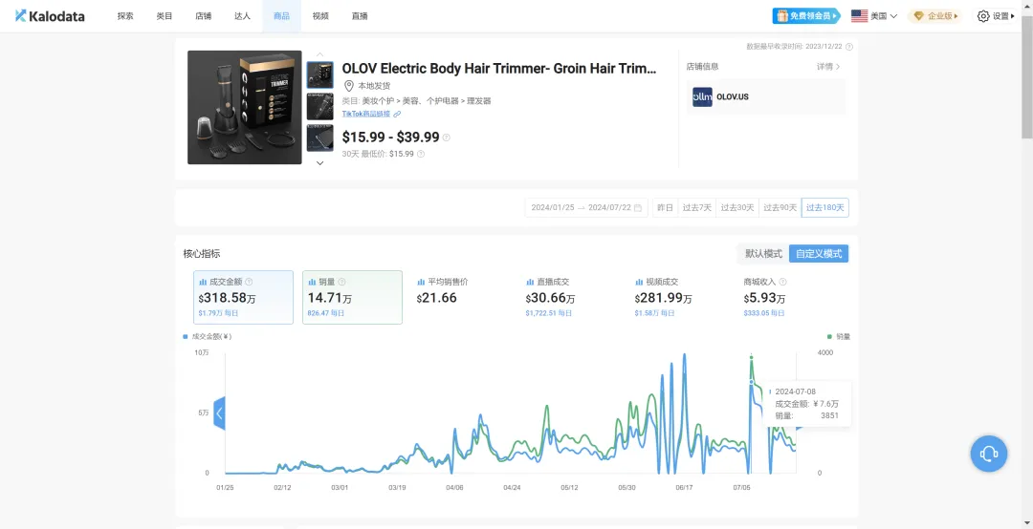The height and width of the screenshot is (529, 1033).
Task: Click the 2024-07-08 peak point on chart
Action: 751,357
